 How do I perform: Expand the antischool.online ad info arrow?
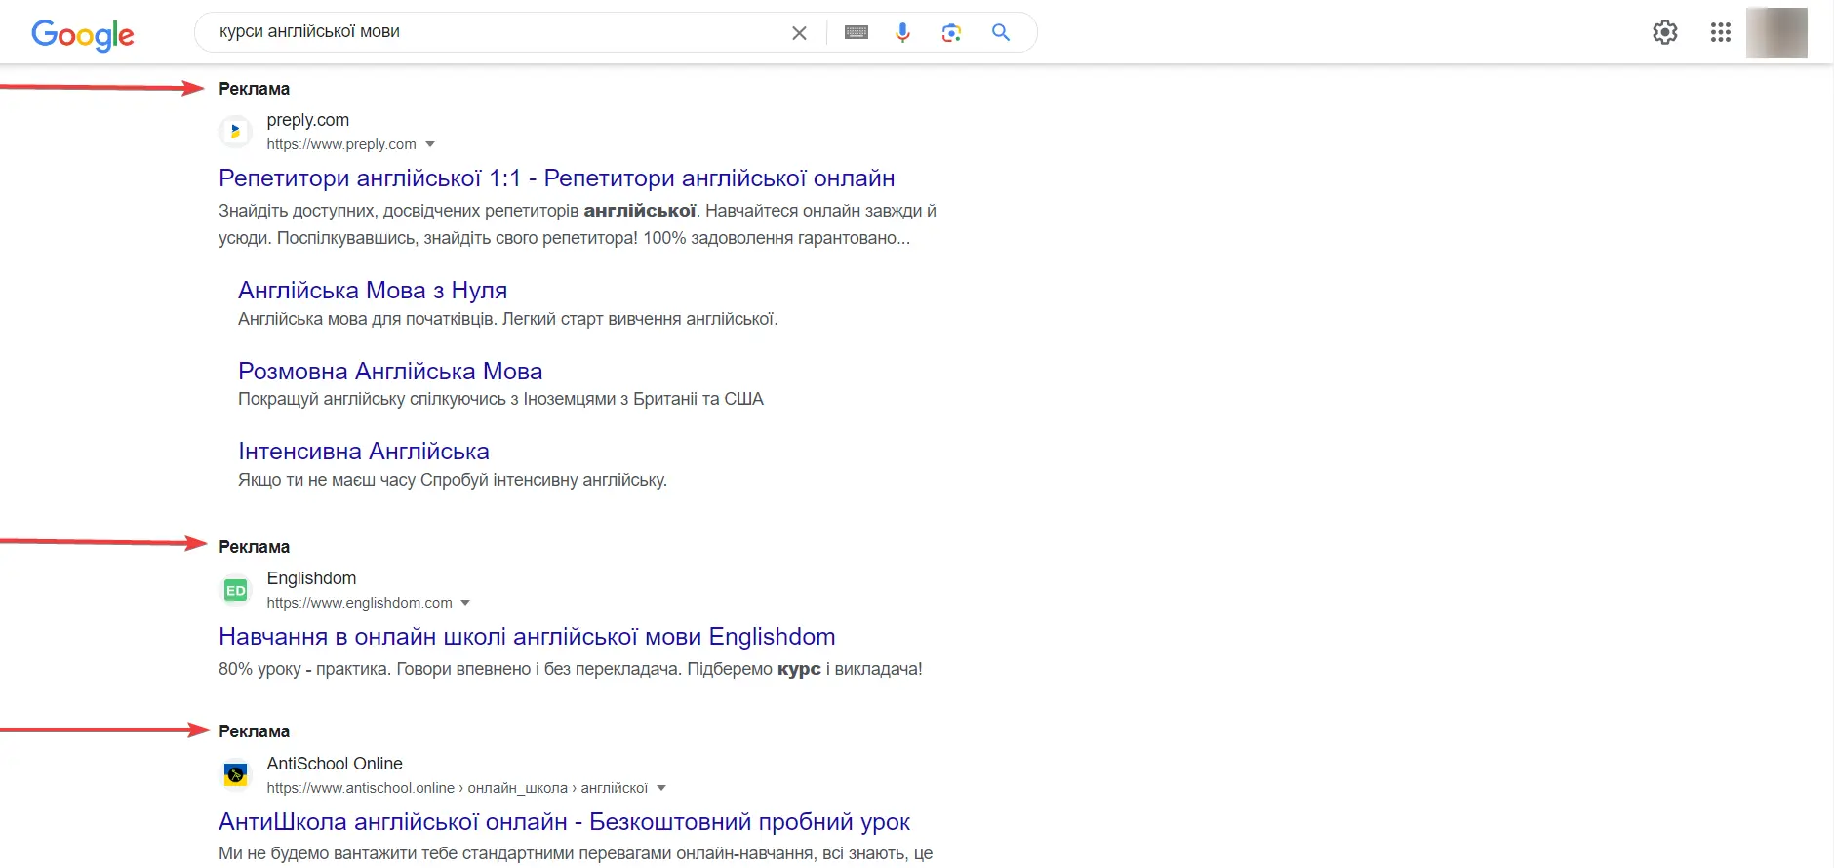(661, 788)
